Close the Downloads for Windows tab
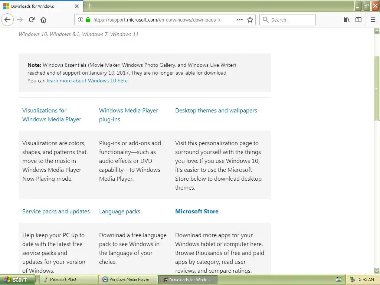 coord(77,6)
